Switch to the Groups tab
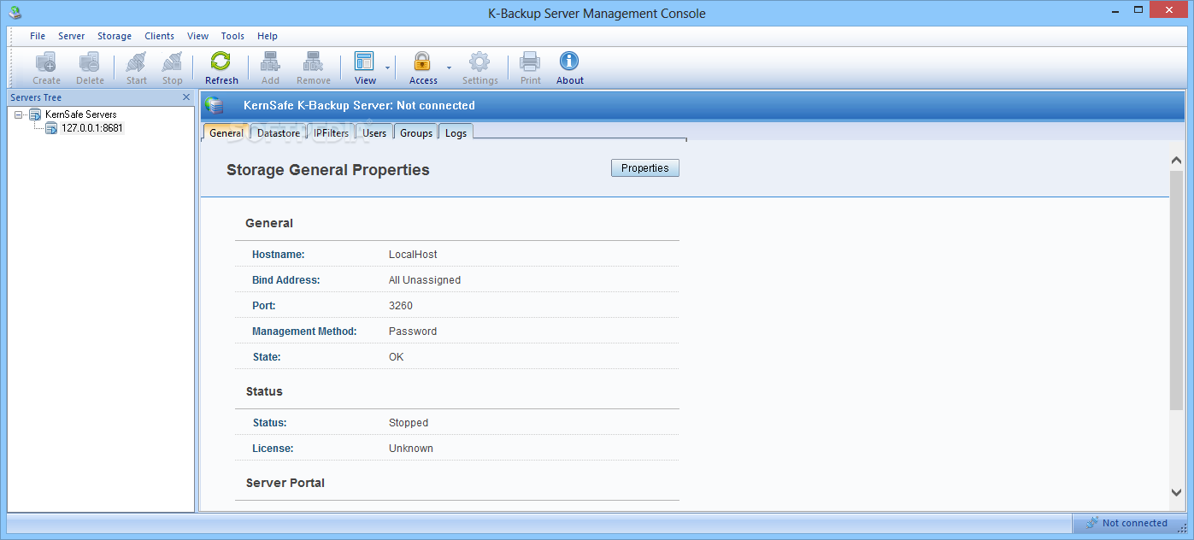The height and width of the screenshot is (540, 1194). (416, 132)
